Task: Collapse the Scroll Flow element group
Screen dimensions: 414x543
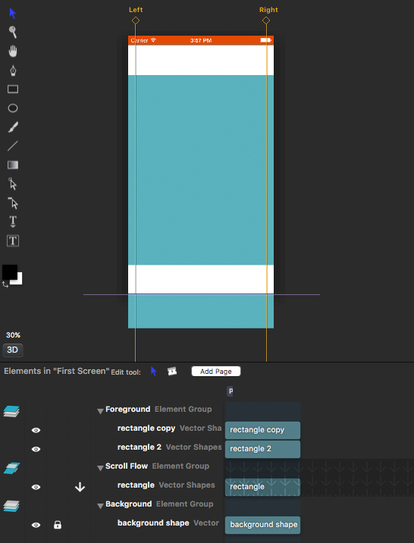Action: [100, 468]
